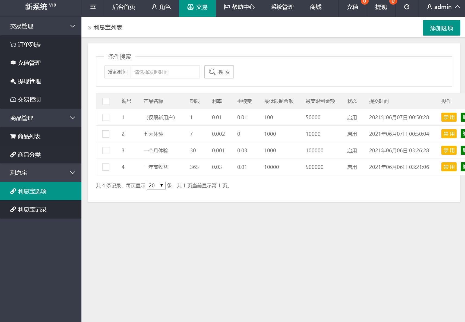Click the gavel icon beside 提现管理
465x322 pixels.
click(13, 81)
